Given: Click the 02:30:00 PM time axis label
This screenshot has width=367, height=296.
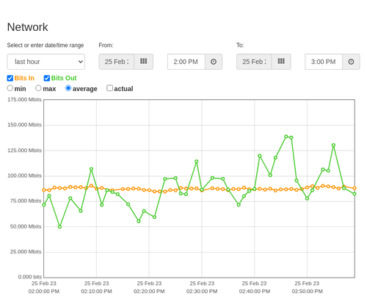Looking at the screenshot, I should 202,292.
